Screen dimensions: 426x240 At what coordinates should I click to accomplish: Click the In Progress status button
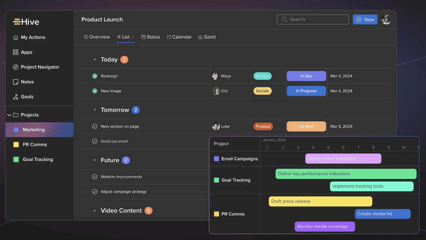coord(306,91)
